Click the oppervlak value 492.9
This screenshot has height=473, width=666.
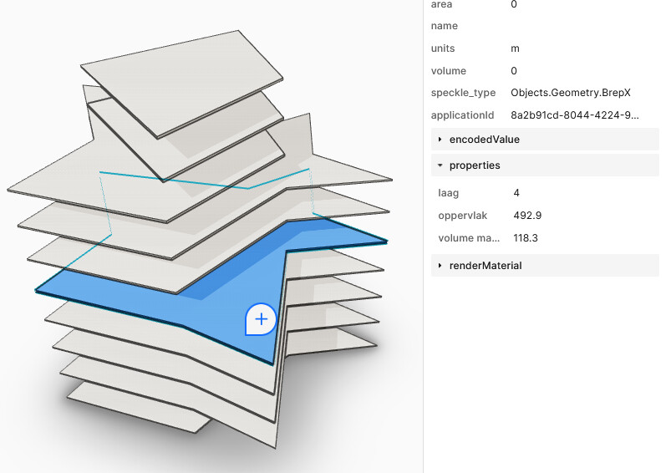click(527, 216)
